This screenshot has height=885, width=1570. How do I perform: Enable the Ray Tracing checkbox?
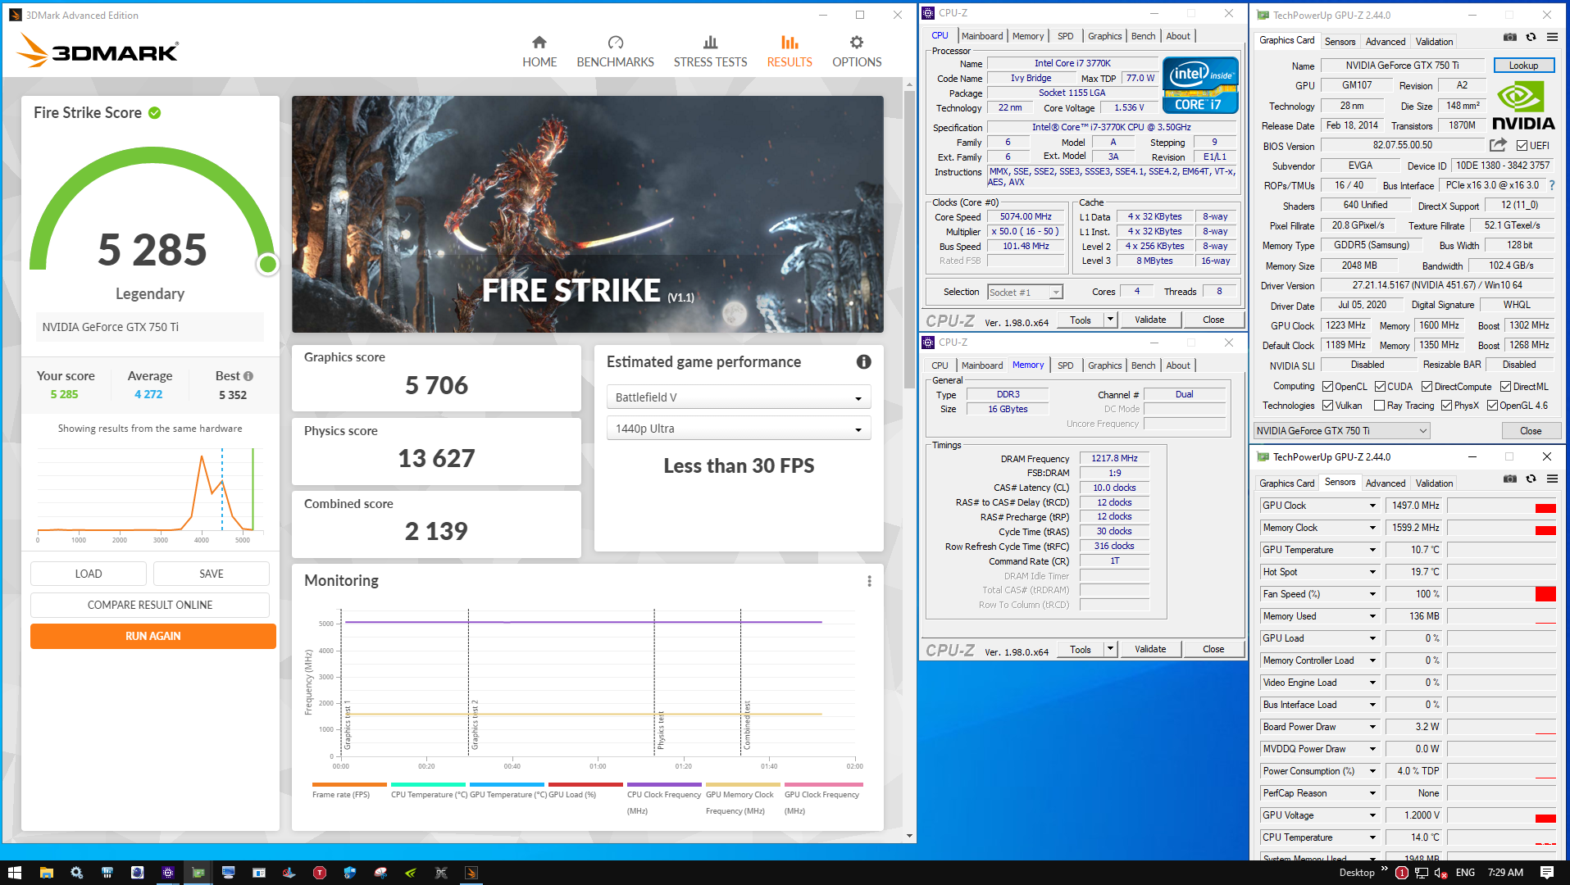(x=1379, y=406)
